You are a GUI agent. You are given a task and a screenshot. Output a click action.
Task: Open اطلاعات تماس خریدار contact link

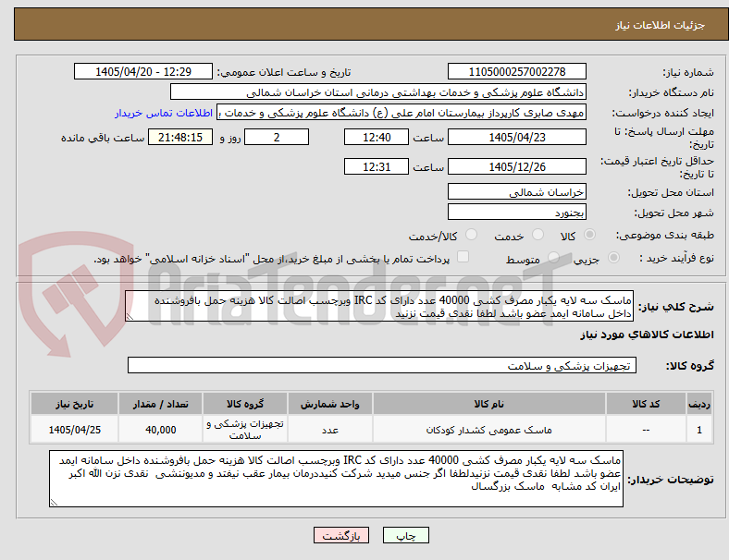click(x=164, y=113)
